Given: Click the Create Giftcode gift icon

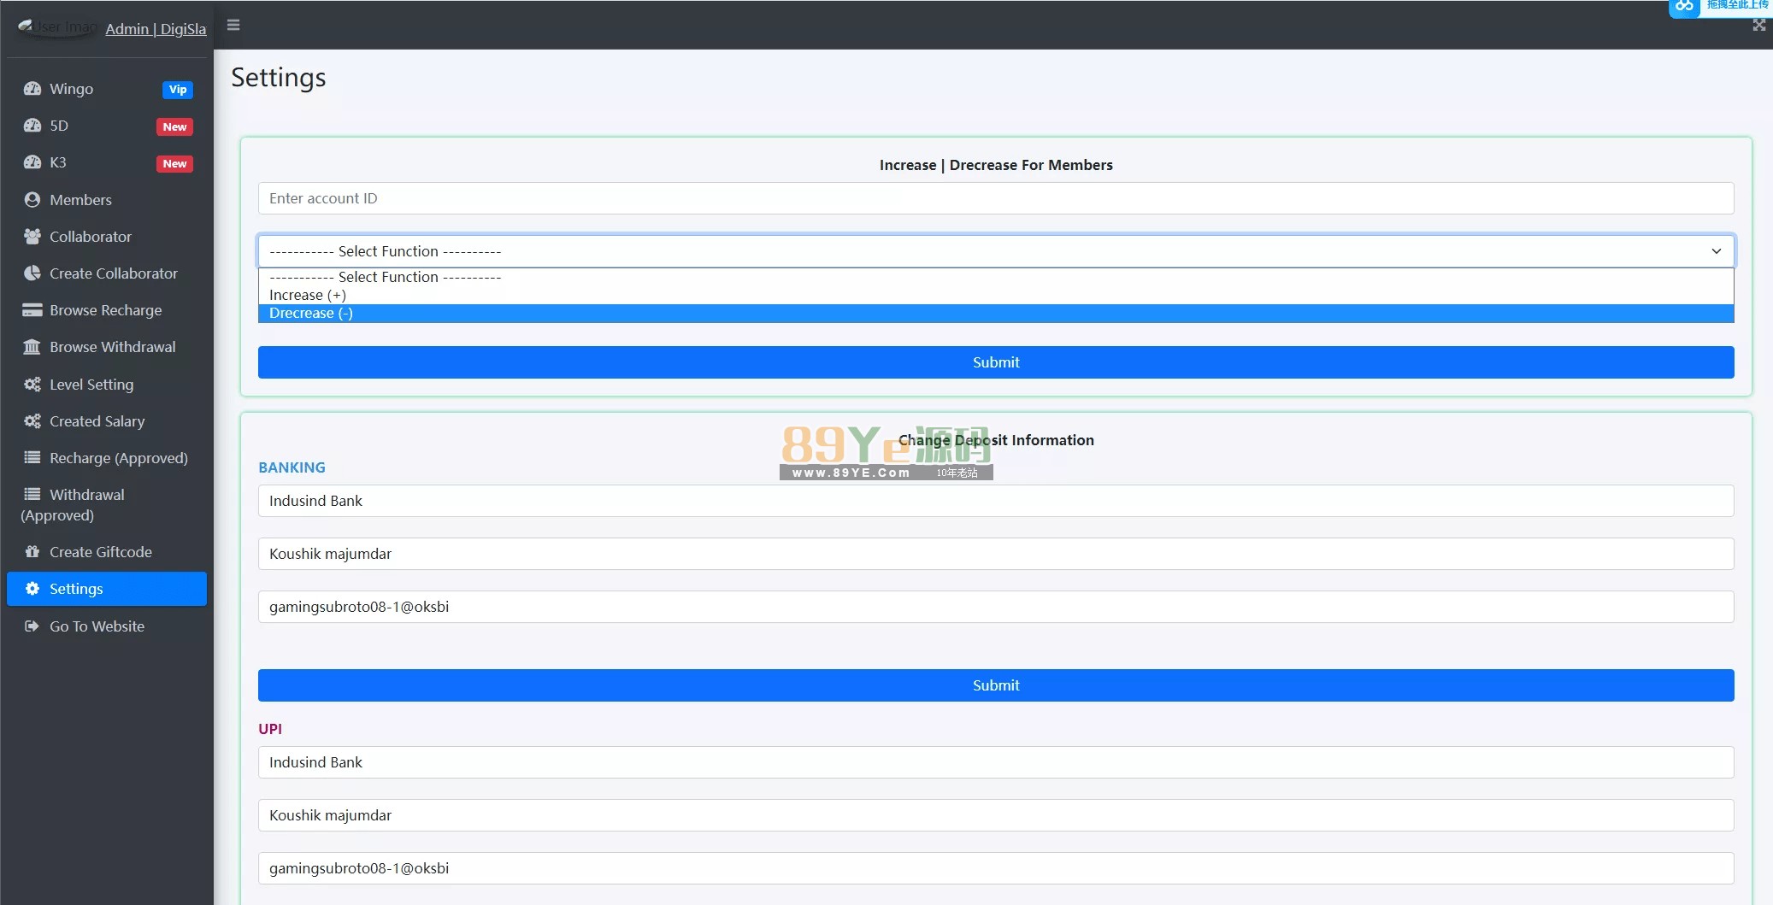Looking at the screenshot, I should pyautogui.click(x=32, y=552).
